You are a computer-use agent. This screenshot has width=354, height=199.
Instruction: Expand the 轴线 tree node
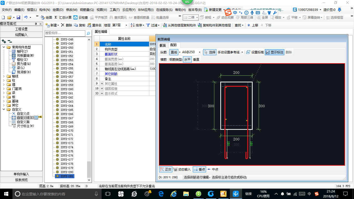pos(4,76)
